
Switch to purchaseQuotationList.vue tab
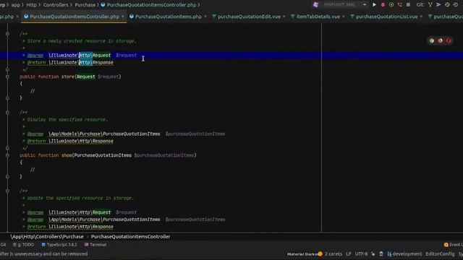point(386,17)
